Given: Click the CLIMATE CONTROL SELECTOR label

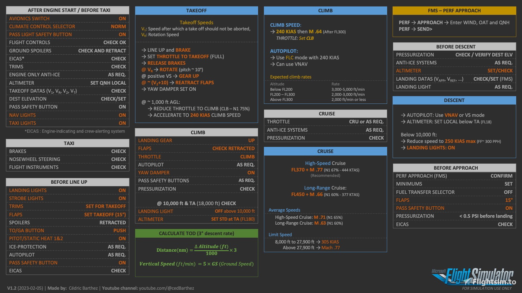Looking at the screenshot, I should [x=42, y=27].
